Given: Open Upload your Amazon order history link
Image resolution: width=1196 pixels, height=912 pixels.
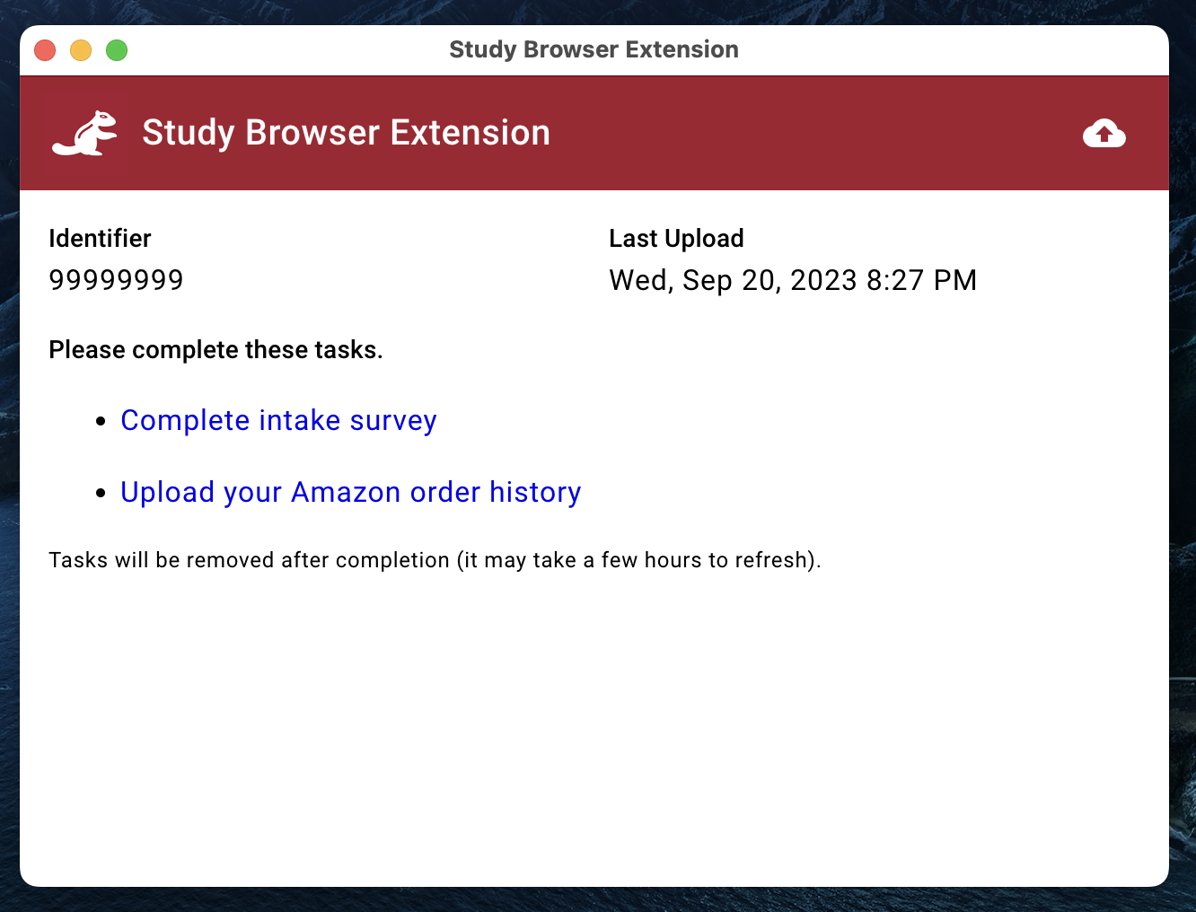Looking at the screenshot, I should tap(350, 492).
